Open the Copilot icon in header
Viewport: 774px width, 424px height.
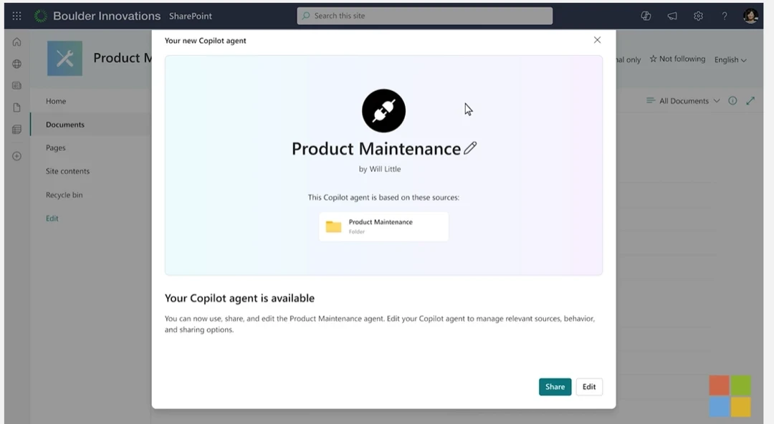[x=646, y=16]
